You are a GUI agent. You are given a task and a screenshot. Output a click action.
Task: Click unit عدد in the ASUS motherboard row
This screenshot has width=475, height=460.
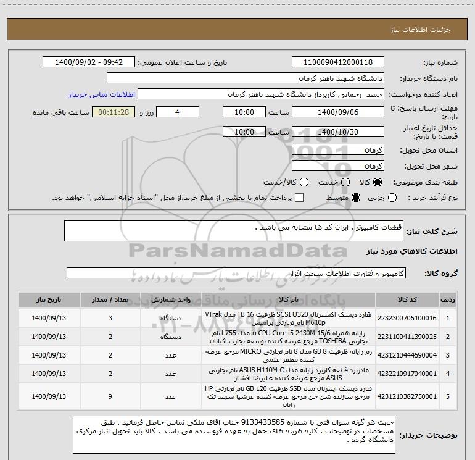(171, 374)
